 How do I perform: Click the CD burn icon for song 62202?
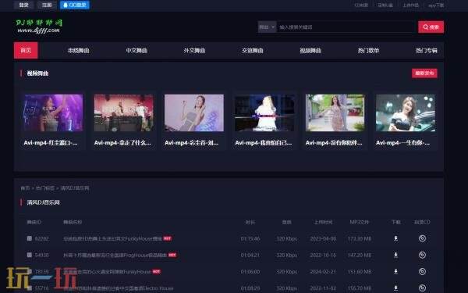point(422,238)
